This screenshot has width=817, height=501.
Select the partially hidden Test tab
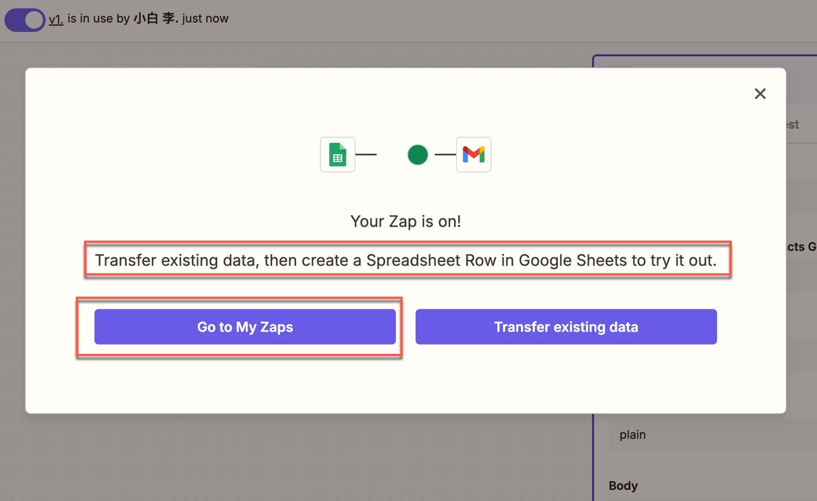coord(792,124)
